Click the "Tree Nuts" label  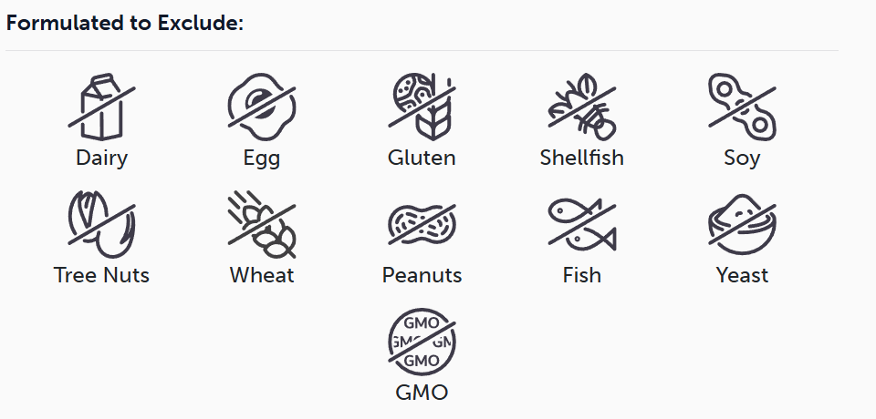click(101, 275)
